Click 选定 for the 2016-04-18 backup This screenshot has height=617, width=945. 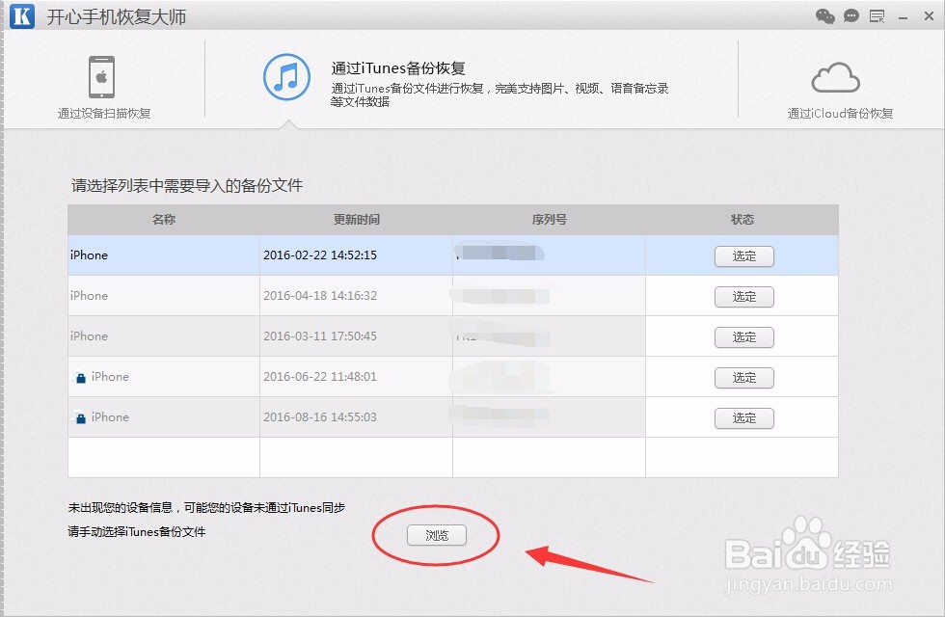[x=743, y=297]
